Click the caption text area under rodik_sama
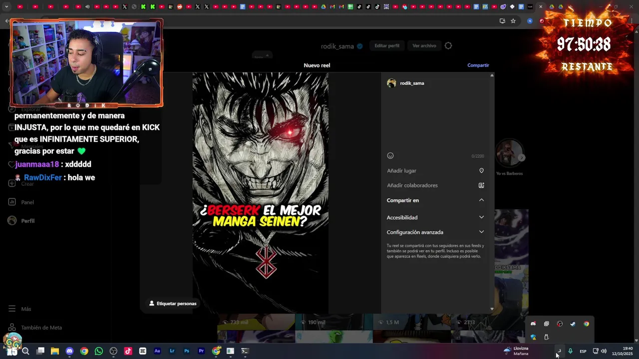The height and width of the screenshot is (359, 639). pyautogui.click(x=435, y=120)
